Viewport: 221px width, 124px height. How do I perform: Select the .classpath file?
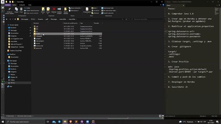pyautogui.click(x=38, y=36)
